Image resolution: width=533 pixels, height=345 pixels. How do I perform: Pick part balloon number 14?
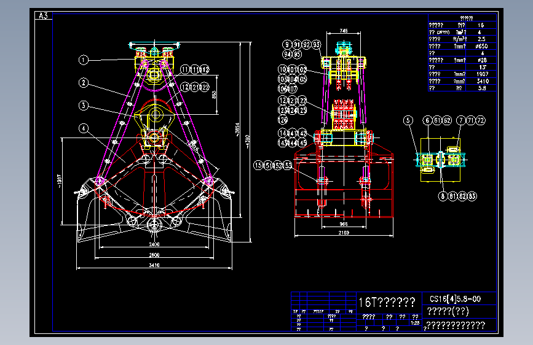point(283,133)
